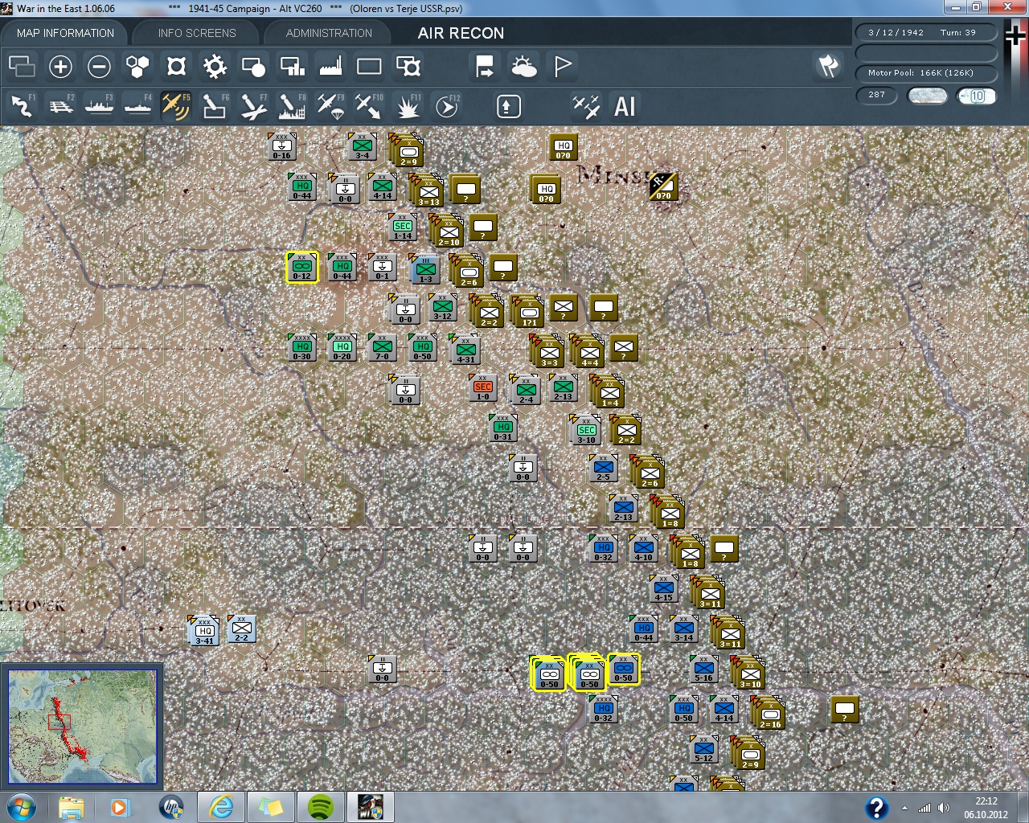Click the Motor Pool 166K readout
The width and height of the screenshot is (1029, 823).
925,73
